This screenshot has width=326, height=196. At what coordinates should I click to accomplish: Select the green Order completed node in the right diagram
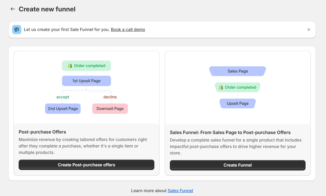click(237, 87)
